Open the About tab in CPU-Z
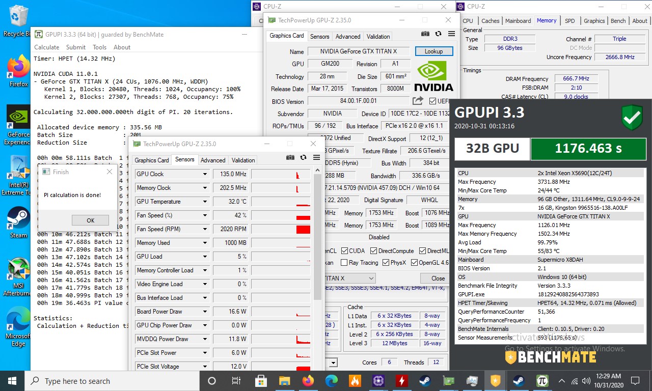 [x=640, y=21]
